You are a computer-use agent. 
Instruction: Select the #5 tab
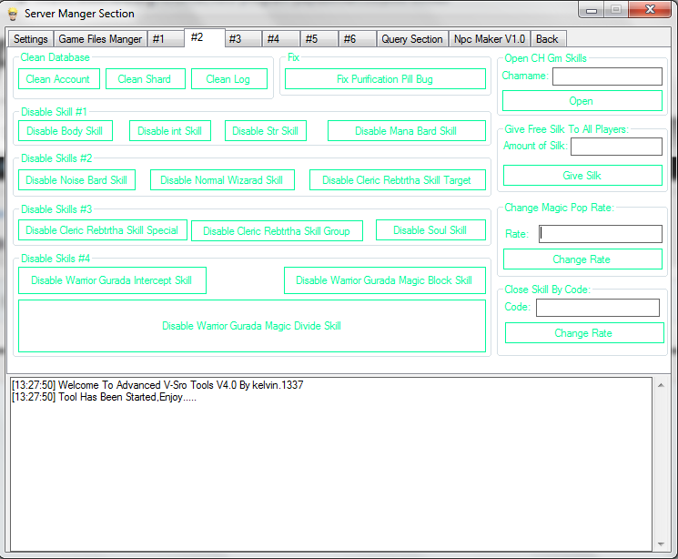[319, 39]
